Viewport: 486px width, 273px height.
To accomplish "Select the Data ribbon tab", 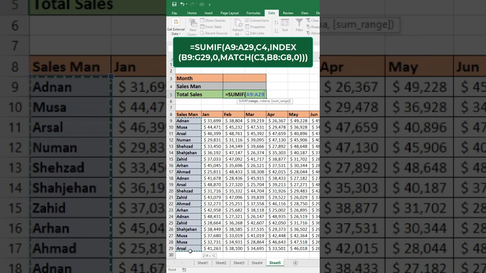I will pos(271,13).
